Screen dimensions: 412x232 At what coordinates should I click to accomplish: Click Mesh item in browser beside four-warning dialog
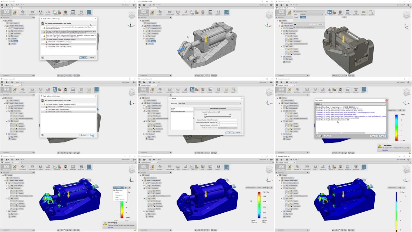pos(16,41)
